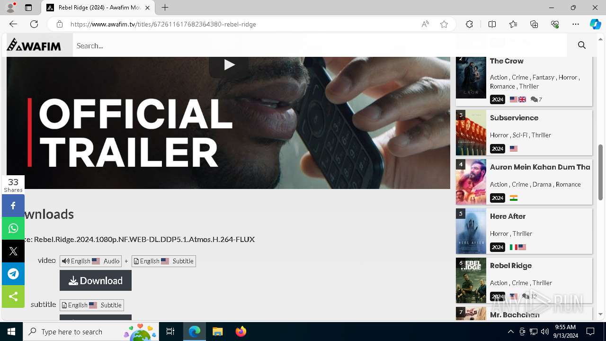
Task: Open Edge Settings and more menu
Action: click(x=576, y=24)
